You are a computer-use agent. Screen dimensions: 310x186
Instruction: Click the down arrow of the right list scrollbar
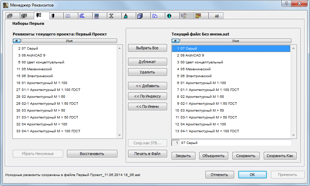293,135
